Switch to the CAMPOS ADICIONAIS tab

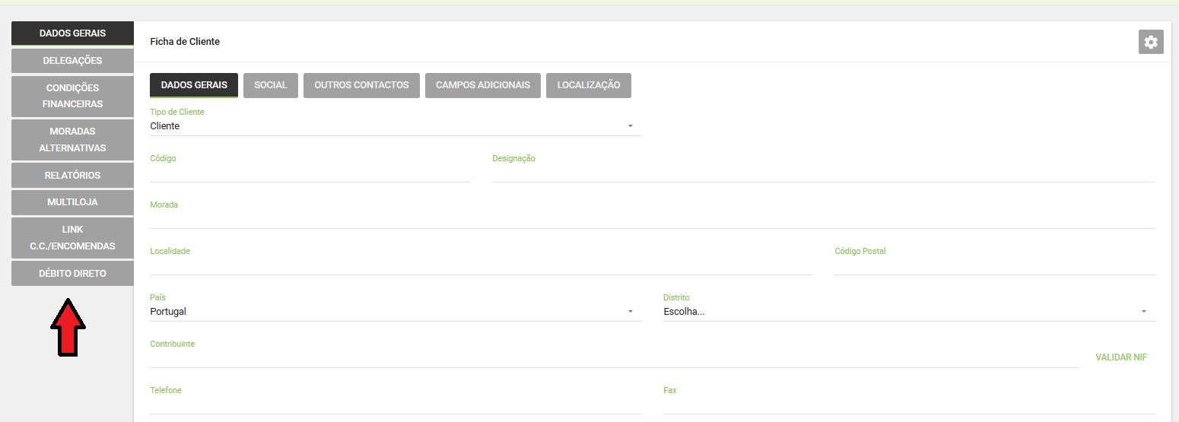point(483,85)
